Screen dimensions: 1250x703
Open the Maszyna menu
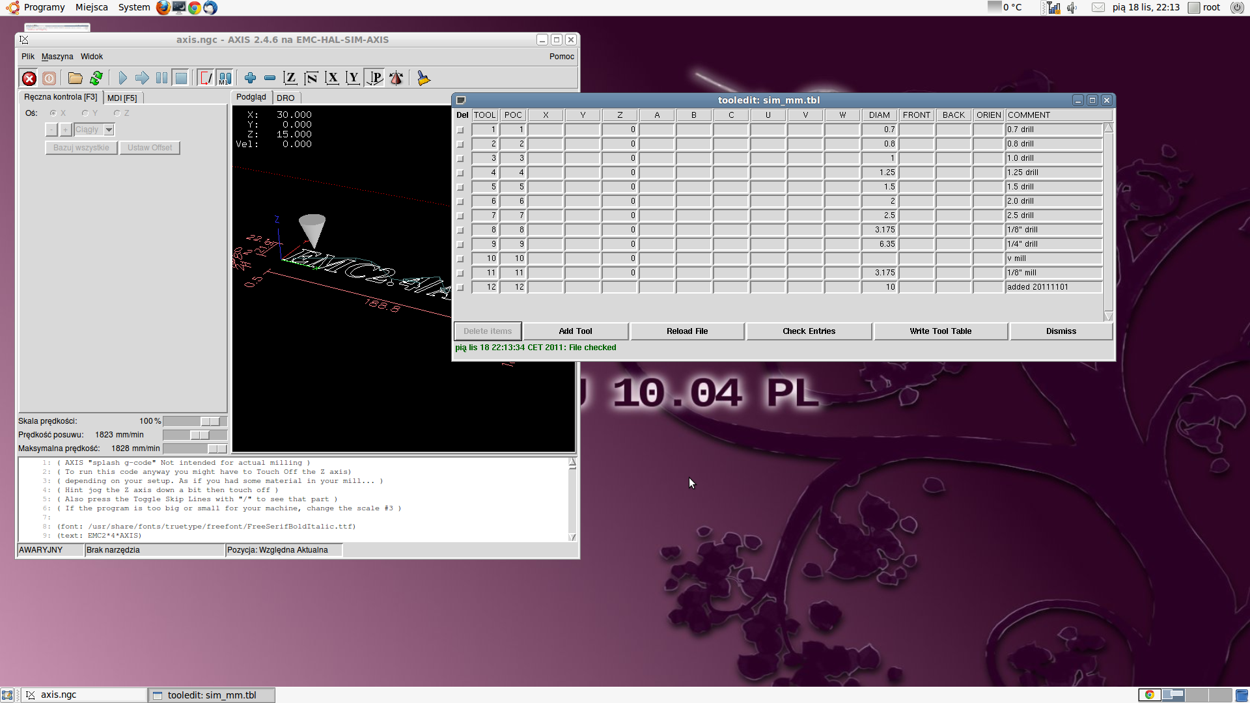click(x=57, y=57)
